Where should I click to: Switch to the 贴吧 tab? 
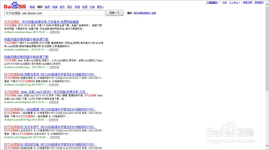coord(47,7)
